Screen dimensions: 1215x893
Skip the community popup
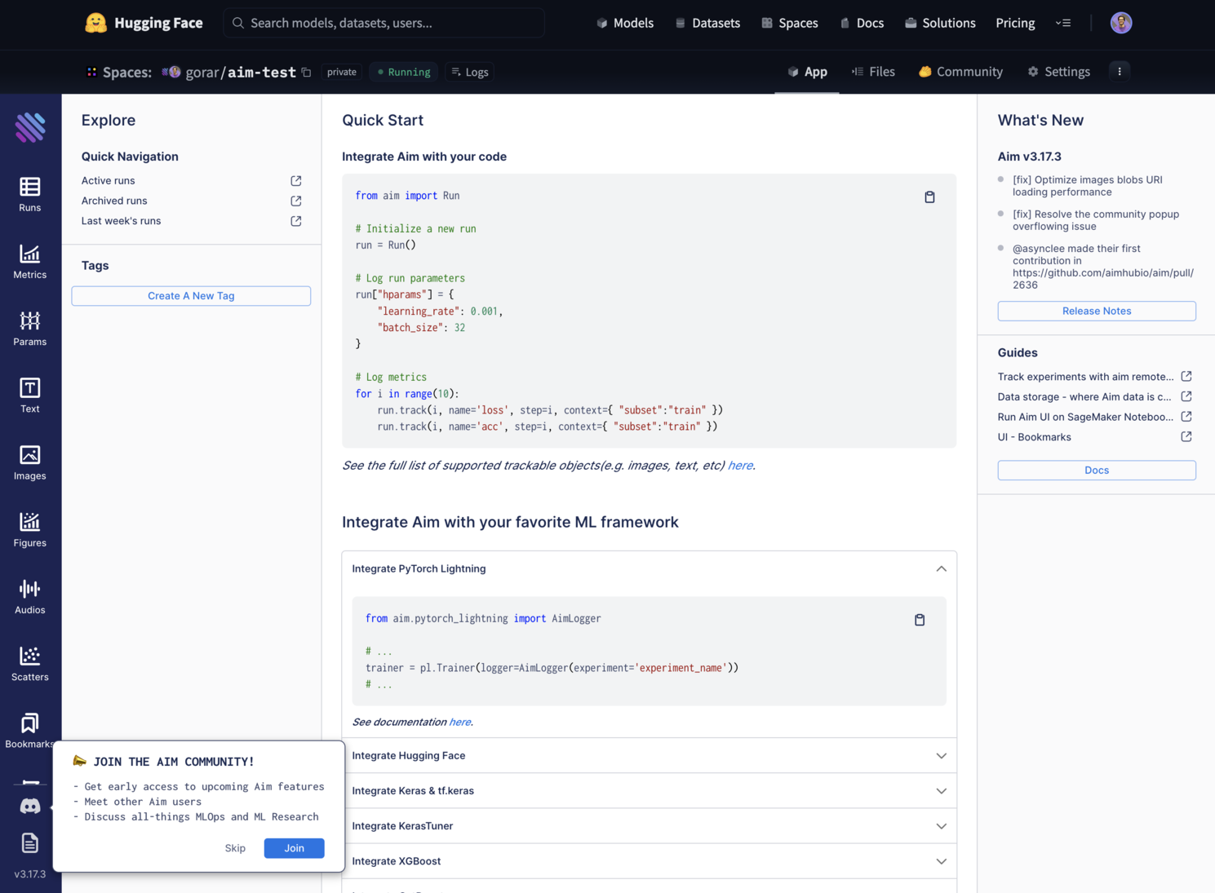(235, 848)
